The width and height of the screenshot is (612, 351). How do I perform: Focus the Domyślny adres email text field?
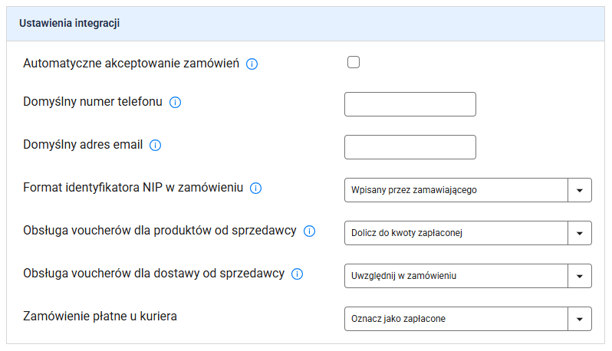[410, 147]
